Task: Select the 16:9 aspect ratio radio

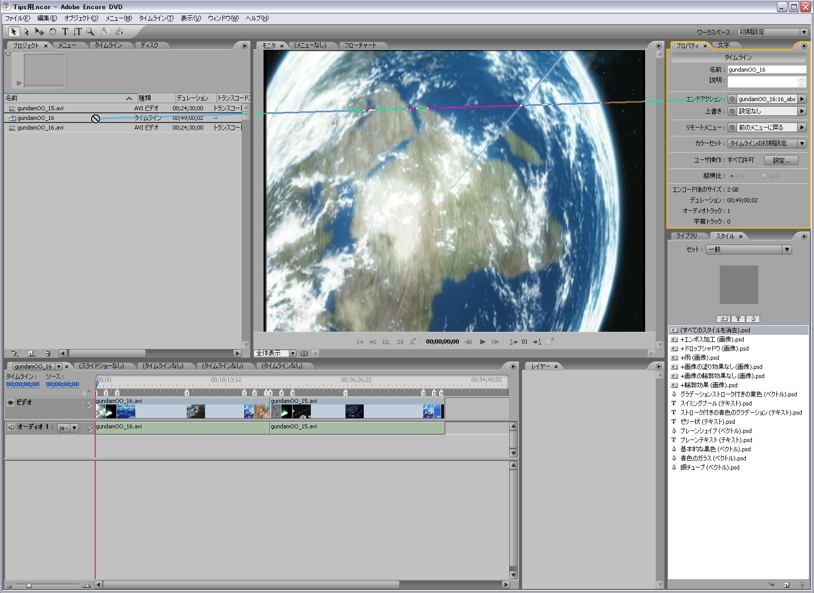Action: (x=764, y=176)
